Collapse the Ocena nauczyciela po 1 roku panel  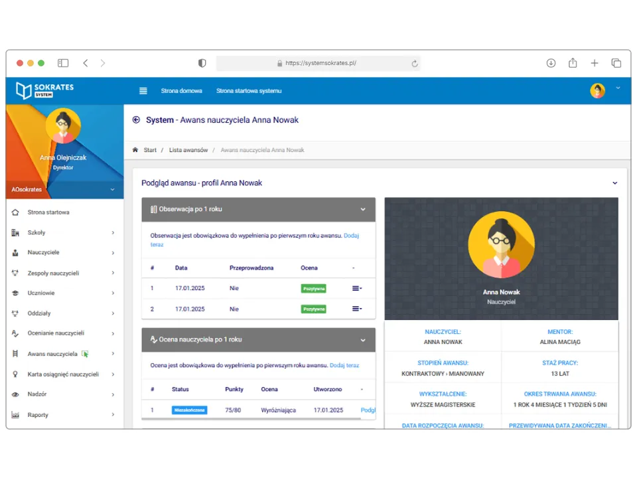click(x=363, y=340)
